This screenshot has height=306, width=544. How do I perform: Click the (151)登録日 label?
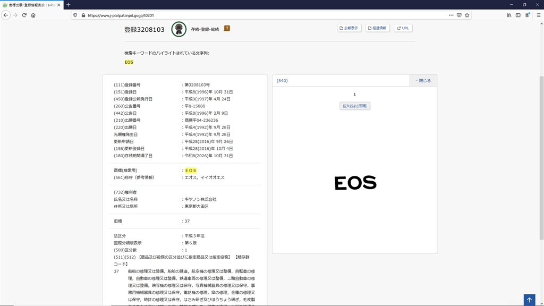coord(125,92)
